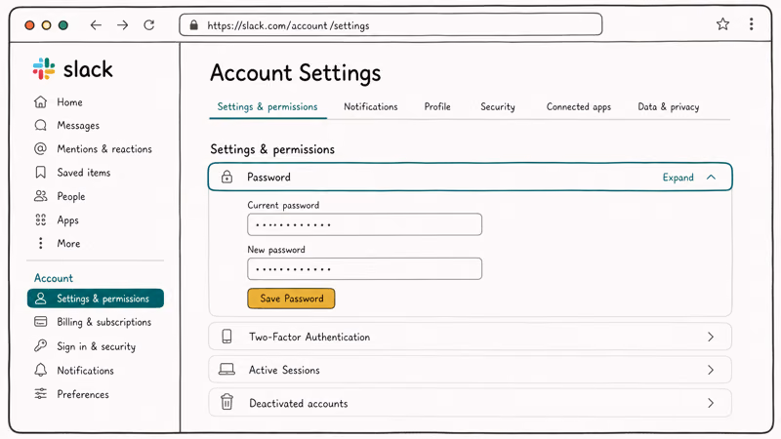Click the Notifications bell icon
Image resolution: width=781 pixels, height=439 pixels.
point(40,370)
